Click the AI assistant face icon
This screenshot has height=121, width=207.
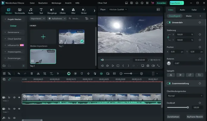(x=69, y=74)
